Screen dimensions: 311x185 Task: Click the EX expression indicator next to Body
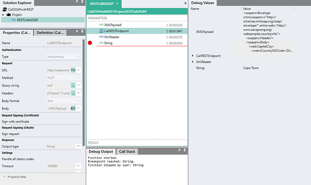pos(73,108)
